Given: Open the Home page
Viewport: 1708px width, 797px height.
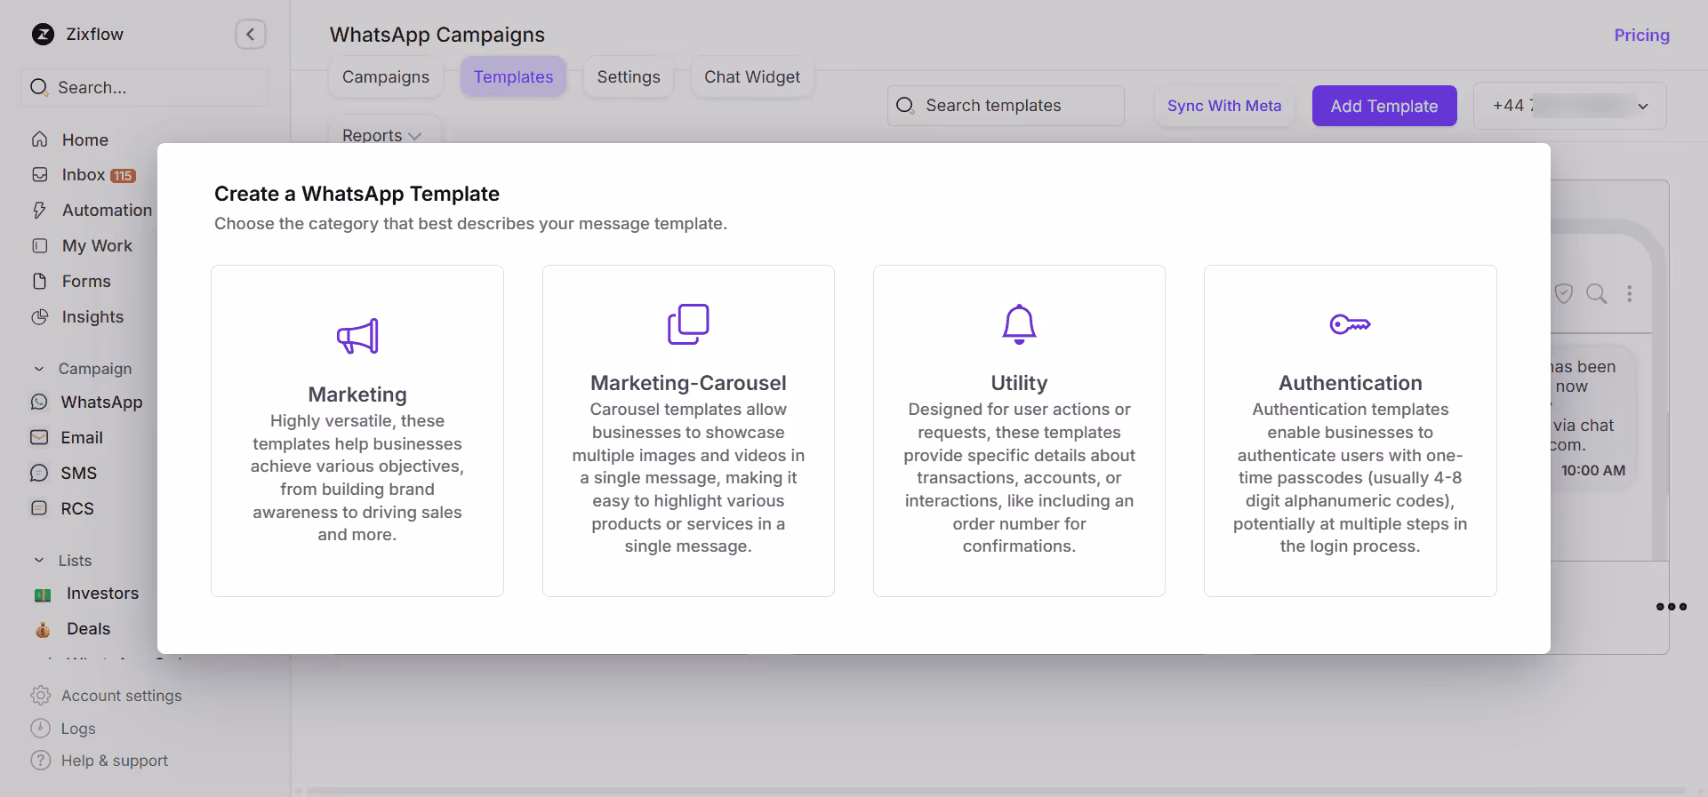Looking at the screenshot, I should [85, 139].
